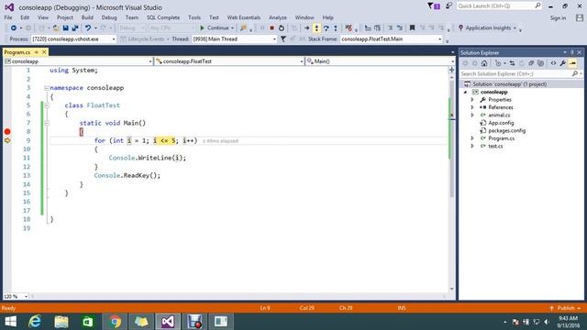Click Sync with Active Document icon
The image size is (587, 330).
pyautogui.click(x=512, y=63)
